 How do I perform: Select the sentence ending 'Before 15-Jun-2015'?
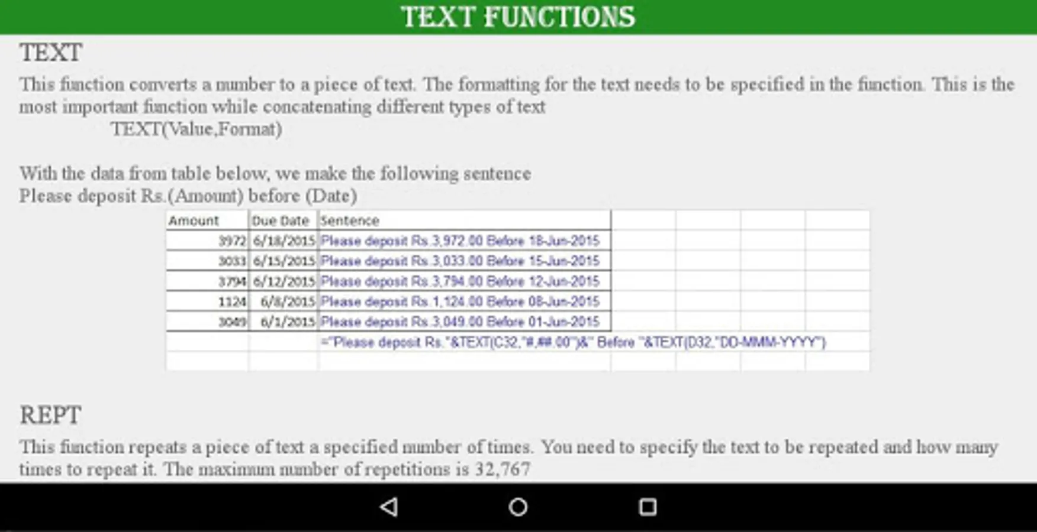click(x=465, y=261)
